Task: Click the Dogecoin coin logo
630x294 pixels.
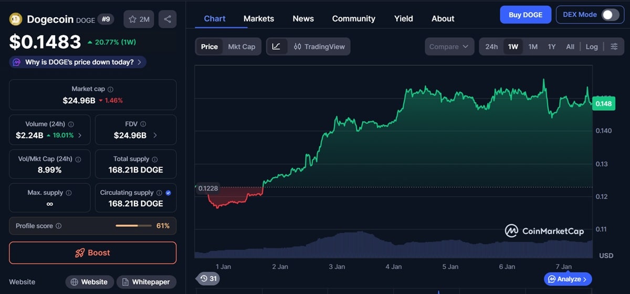Action: tap(16, 19)
